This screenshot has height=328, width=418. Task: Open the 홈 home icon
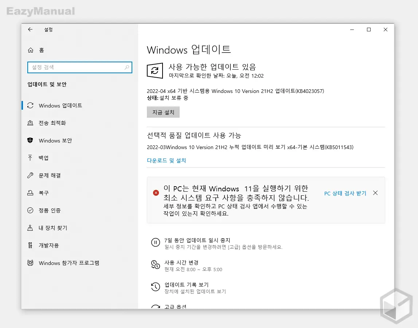pyautogui.click(x=31, y=50)
